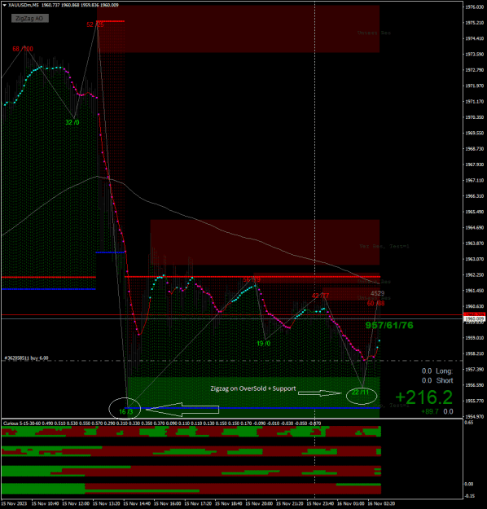Select the XAUUSDm,M5 chart title text
Viewport: 487px width, 509px height.
(24, 5)
